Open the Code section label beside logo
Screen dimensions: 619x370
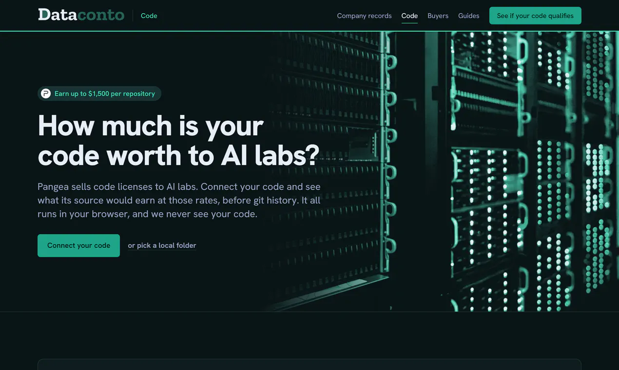[x=149, y=16]
